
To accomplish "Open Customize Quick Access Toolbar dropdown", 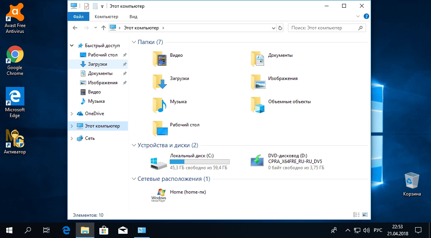I will 102,6.
